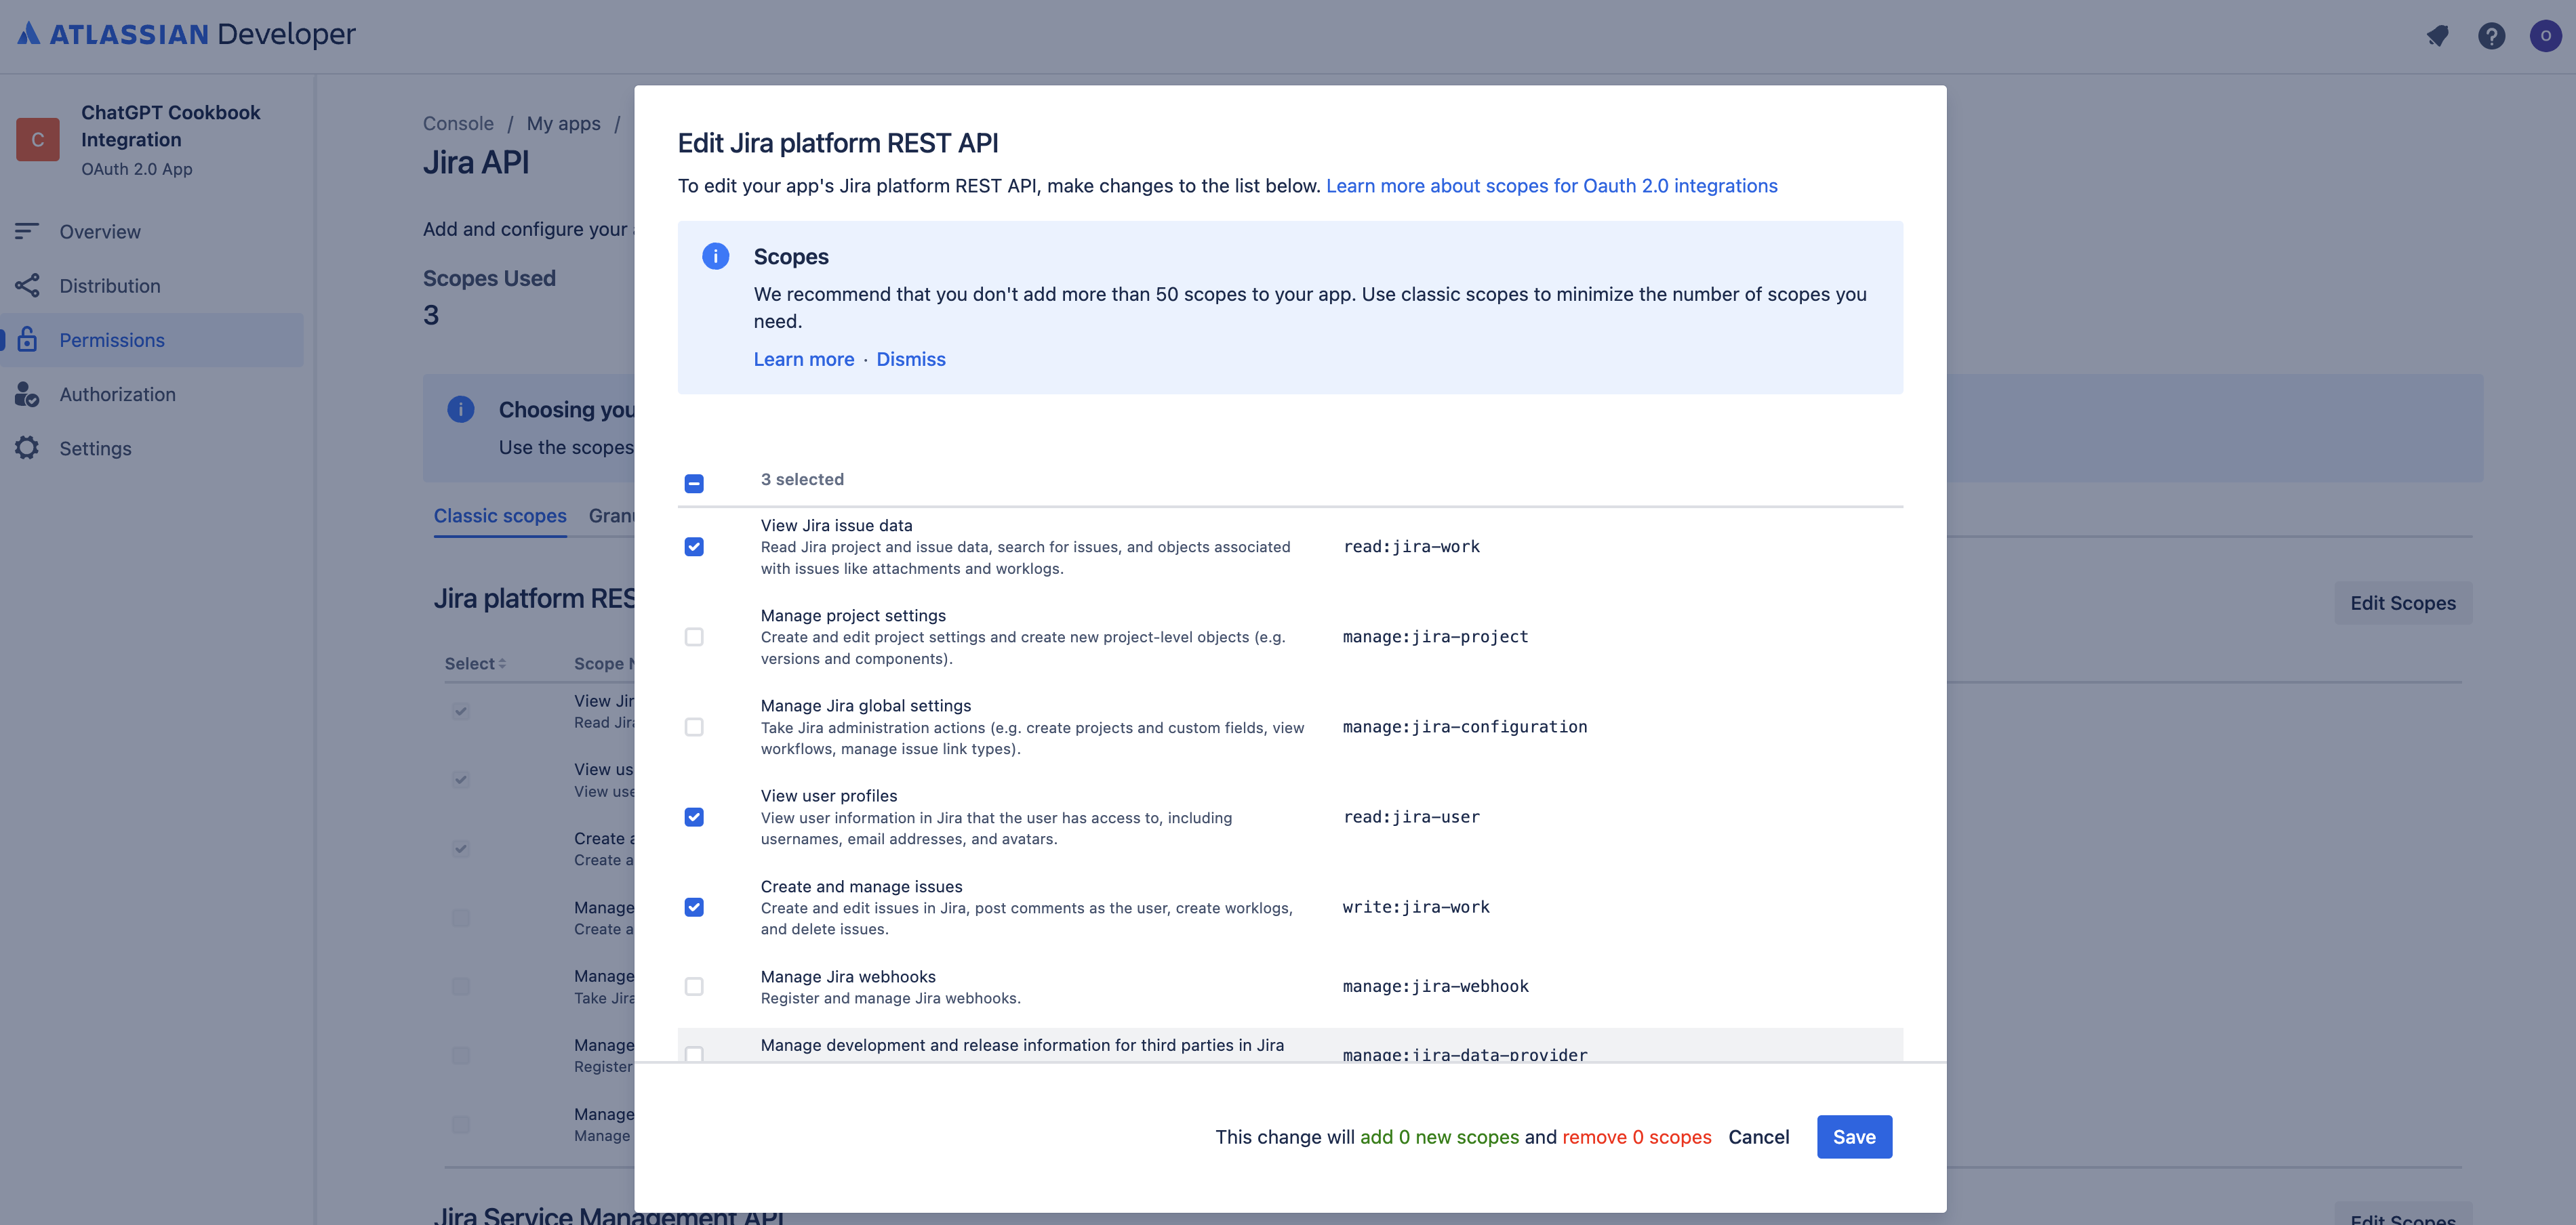
Task: Click the Save button to confirm changes
Action: click(1853, 1136)
